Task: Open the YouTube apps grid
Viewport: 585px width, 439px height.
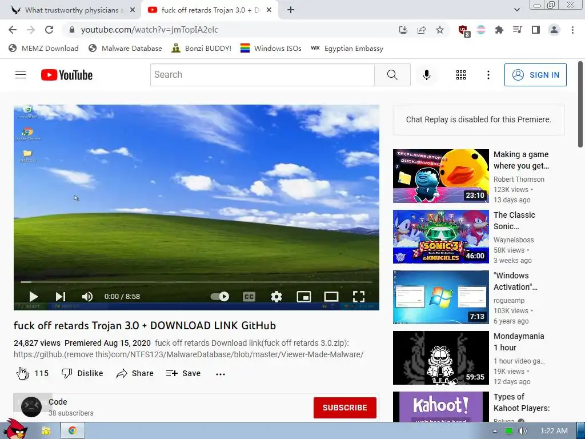Action: click(461, 75)
